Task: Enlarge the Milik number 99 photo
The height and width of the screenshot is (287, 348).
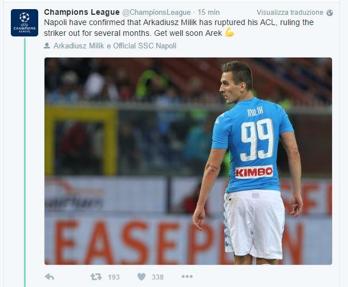Action: tap(188, 161)
